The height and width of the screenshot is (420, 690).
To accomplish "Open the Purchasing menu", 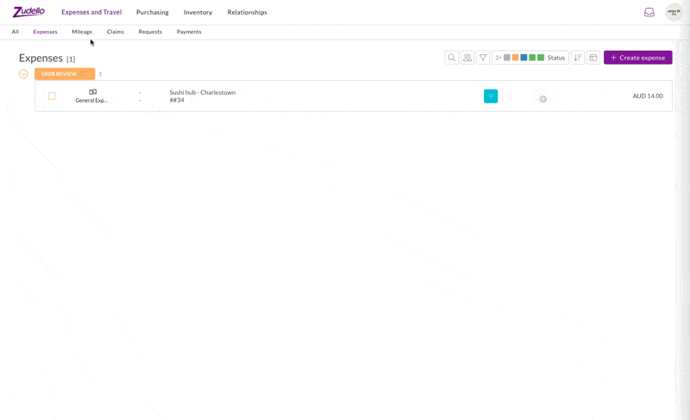I will tap(153, 12).
